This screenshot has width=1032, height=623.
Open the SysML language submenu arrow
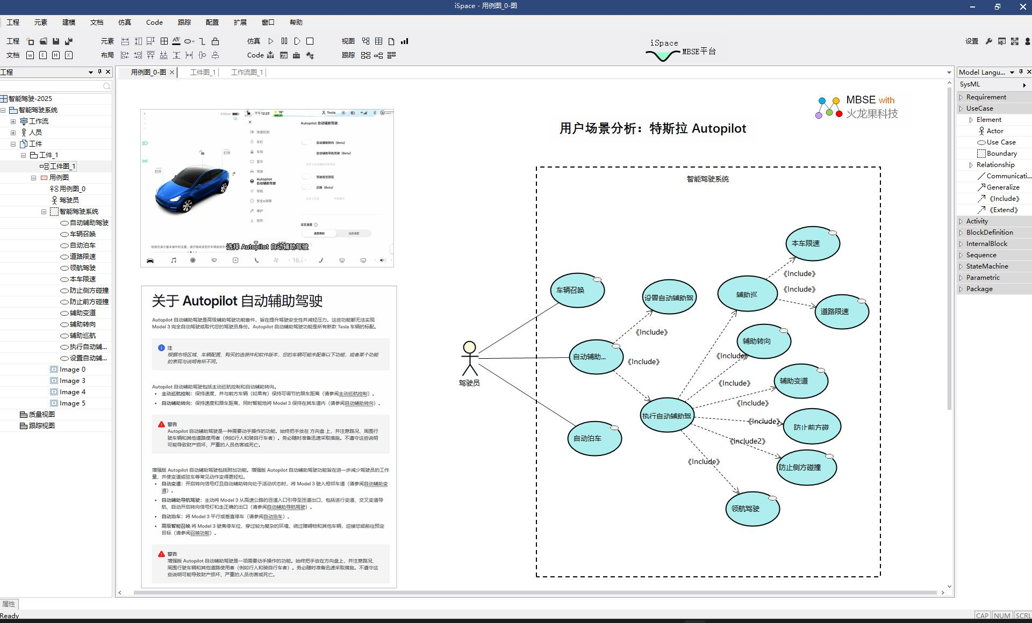click(x=1024, y=85)
